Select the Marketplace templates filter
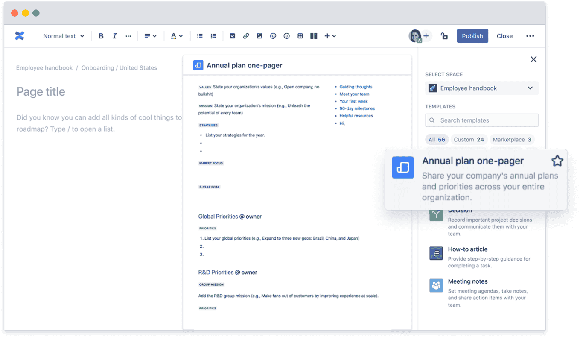 512,139
